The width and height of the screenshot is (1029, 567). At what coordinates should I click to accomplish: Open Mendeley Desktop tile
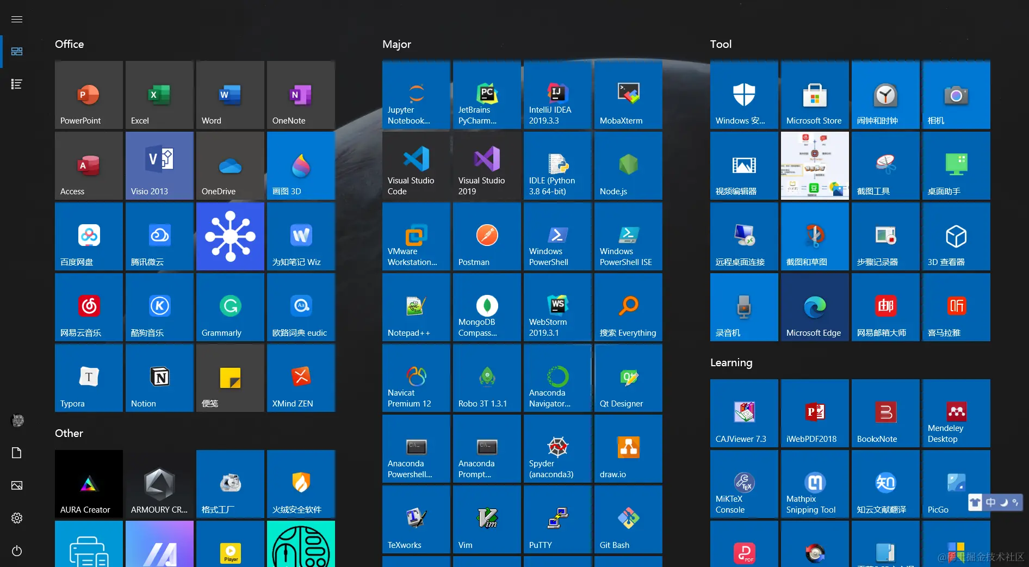(956, 413)
